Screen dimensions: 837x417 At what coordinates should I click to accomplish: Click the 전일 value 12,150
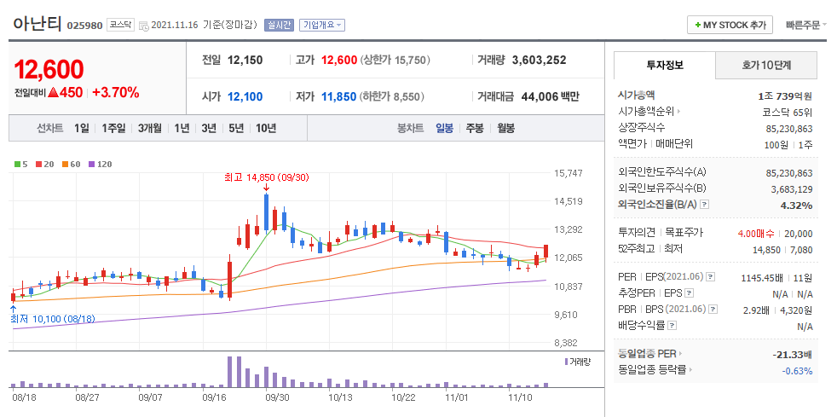pos(245,61)
